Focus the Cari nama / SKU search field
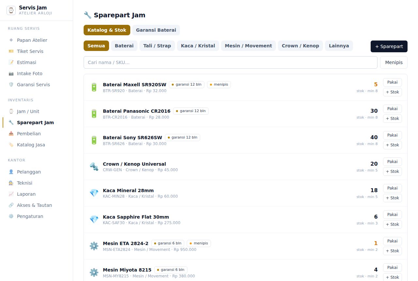Viewport: 418px width, 281px height. pyautogui.click(x=231, y=62)
